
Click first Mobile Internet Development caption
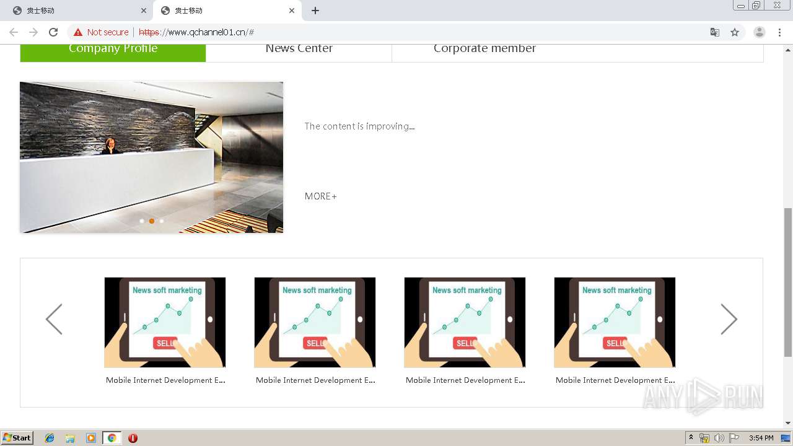pos(165,380)
